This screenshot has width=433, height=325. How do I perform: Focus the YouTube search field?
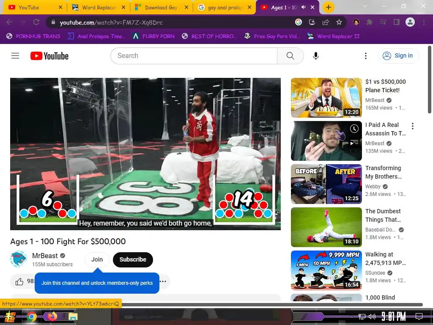point(194,56)
